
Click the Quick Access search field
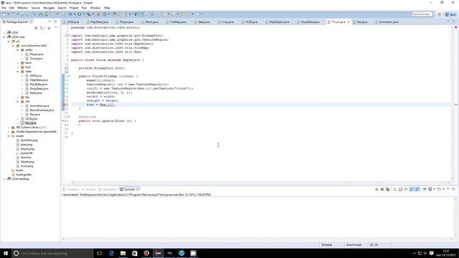(x=422, y=14)
